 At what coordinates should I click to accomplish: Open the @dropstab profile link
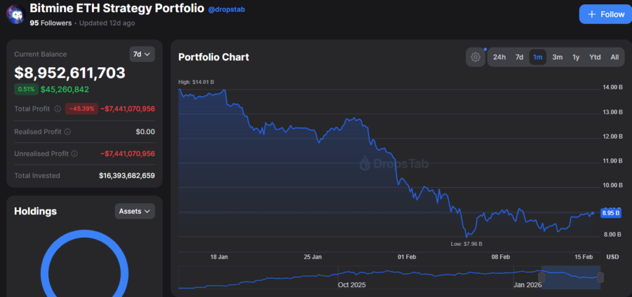click(226, 10)
